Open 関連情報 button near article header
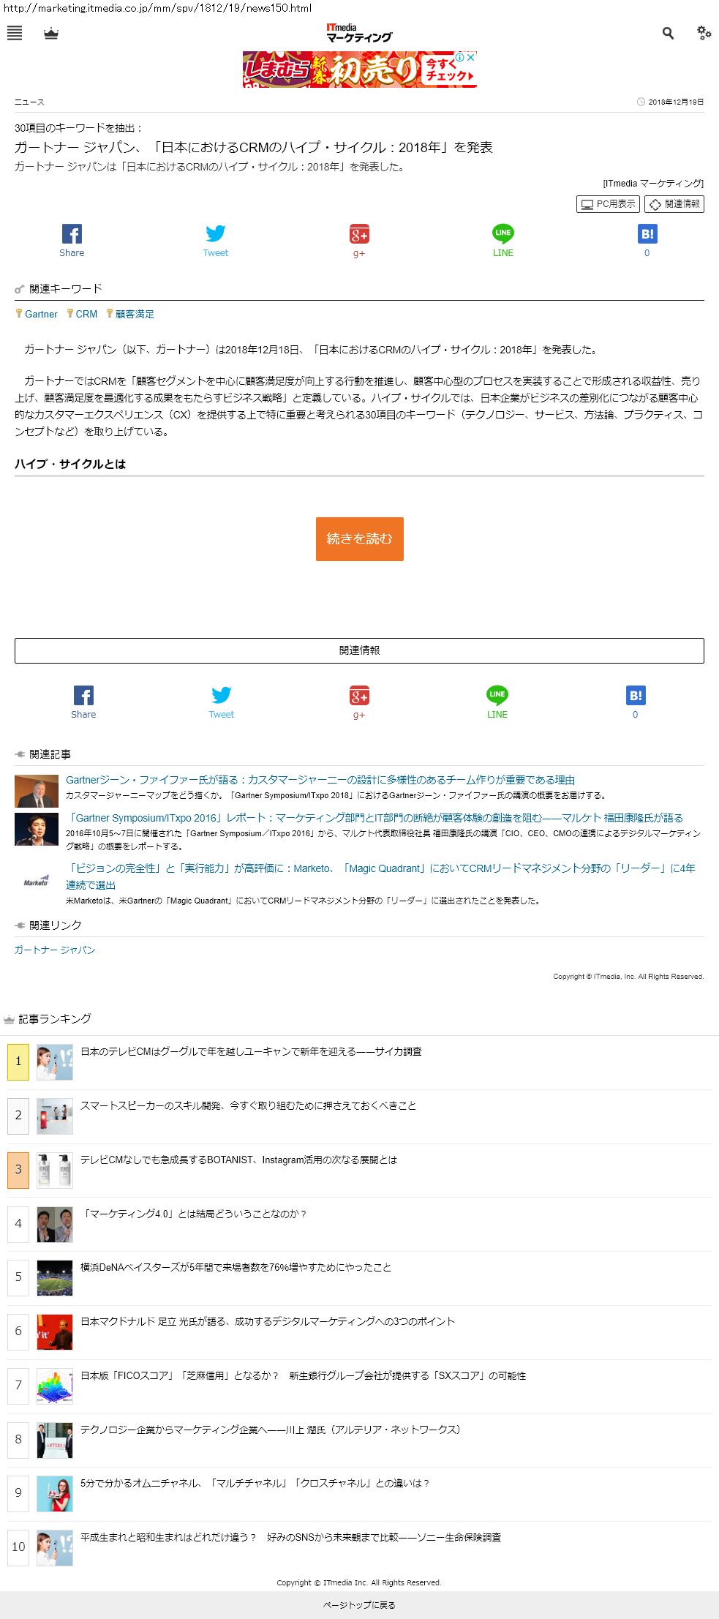 click(x=674, y=204)
